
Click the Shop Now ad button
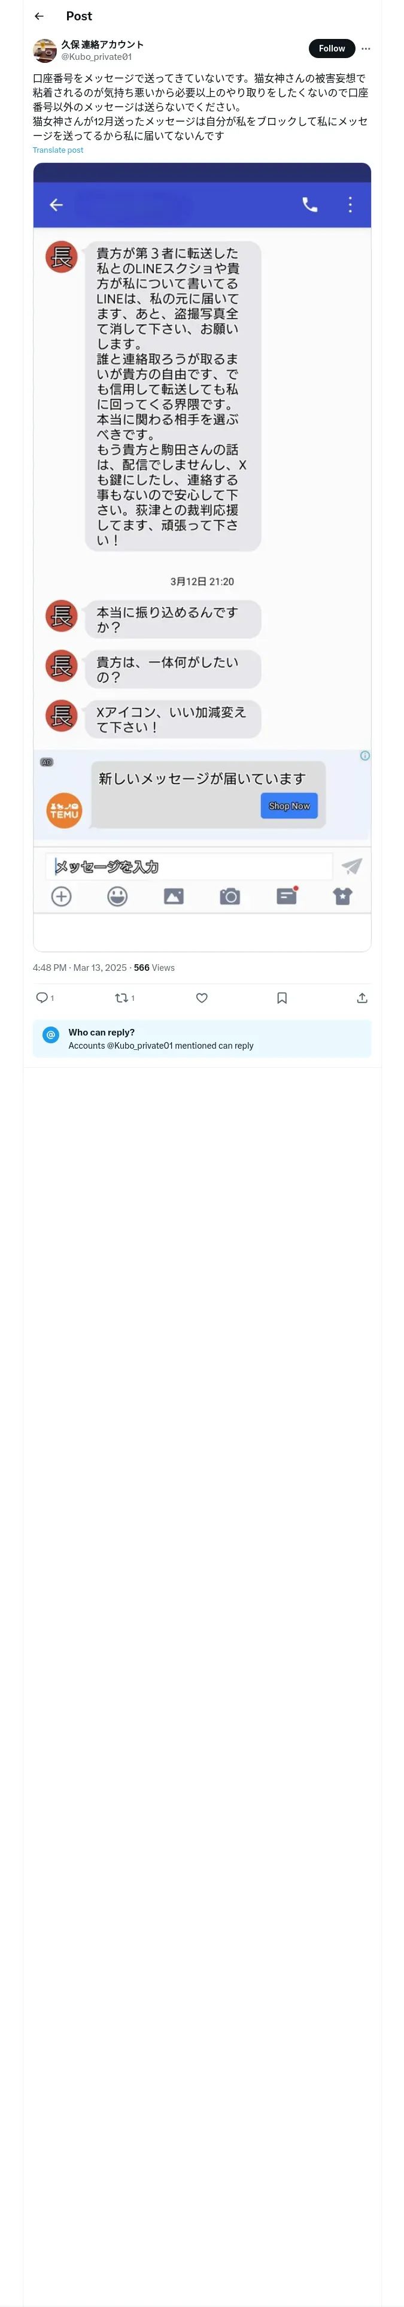tap(289, 805)
